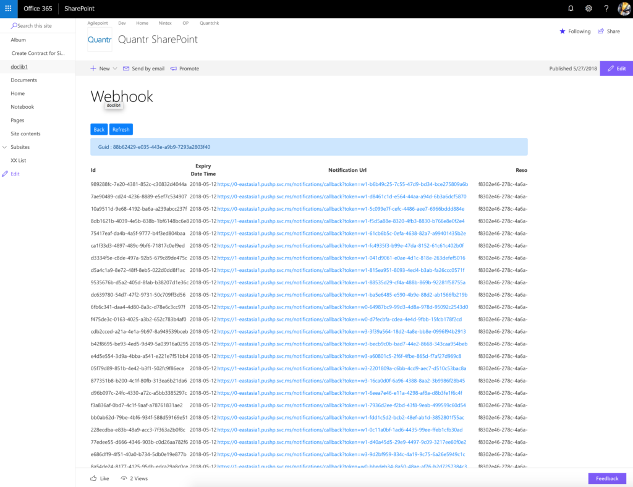Click the Quantr site logo
The height and width of the screenshot is (487, 633).
pos(100,40)
